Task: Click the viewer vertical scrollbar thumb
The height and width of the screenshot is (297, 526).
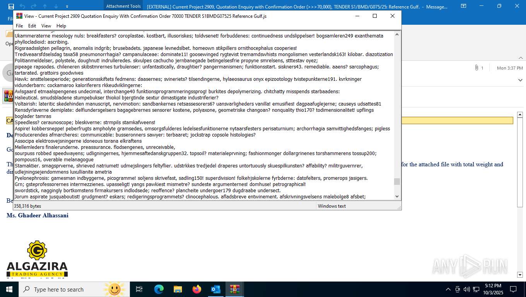Action: (397, 182)
